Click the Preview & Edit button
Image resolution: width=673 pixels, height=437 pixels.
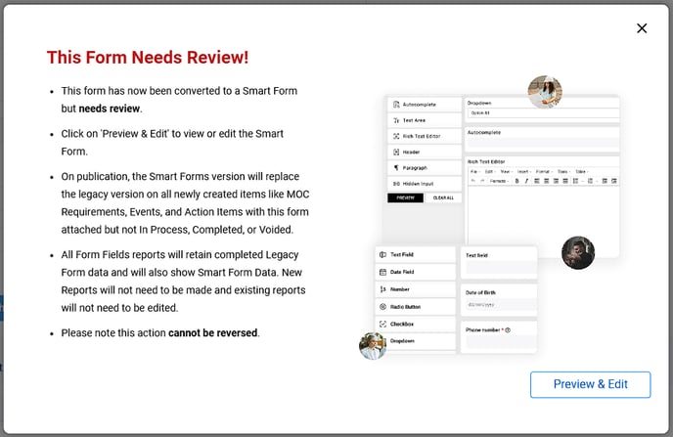pos(590,384)
